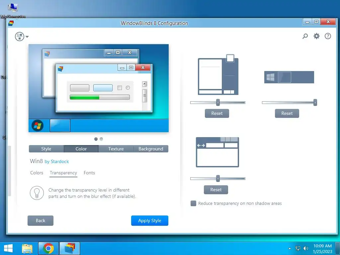Screen dimensions: 340x255
Task: Click the skin preview image
Action: (x=99, y=88)
